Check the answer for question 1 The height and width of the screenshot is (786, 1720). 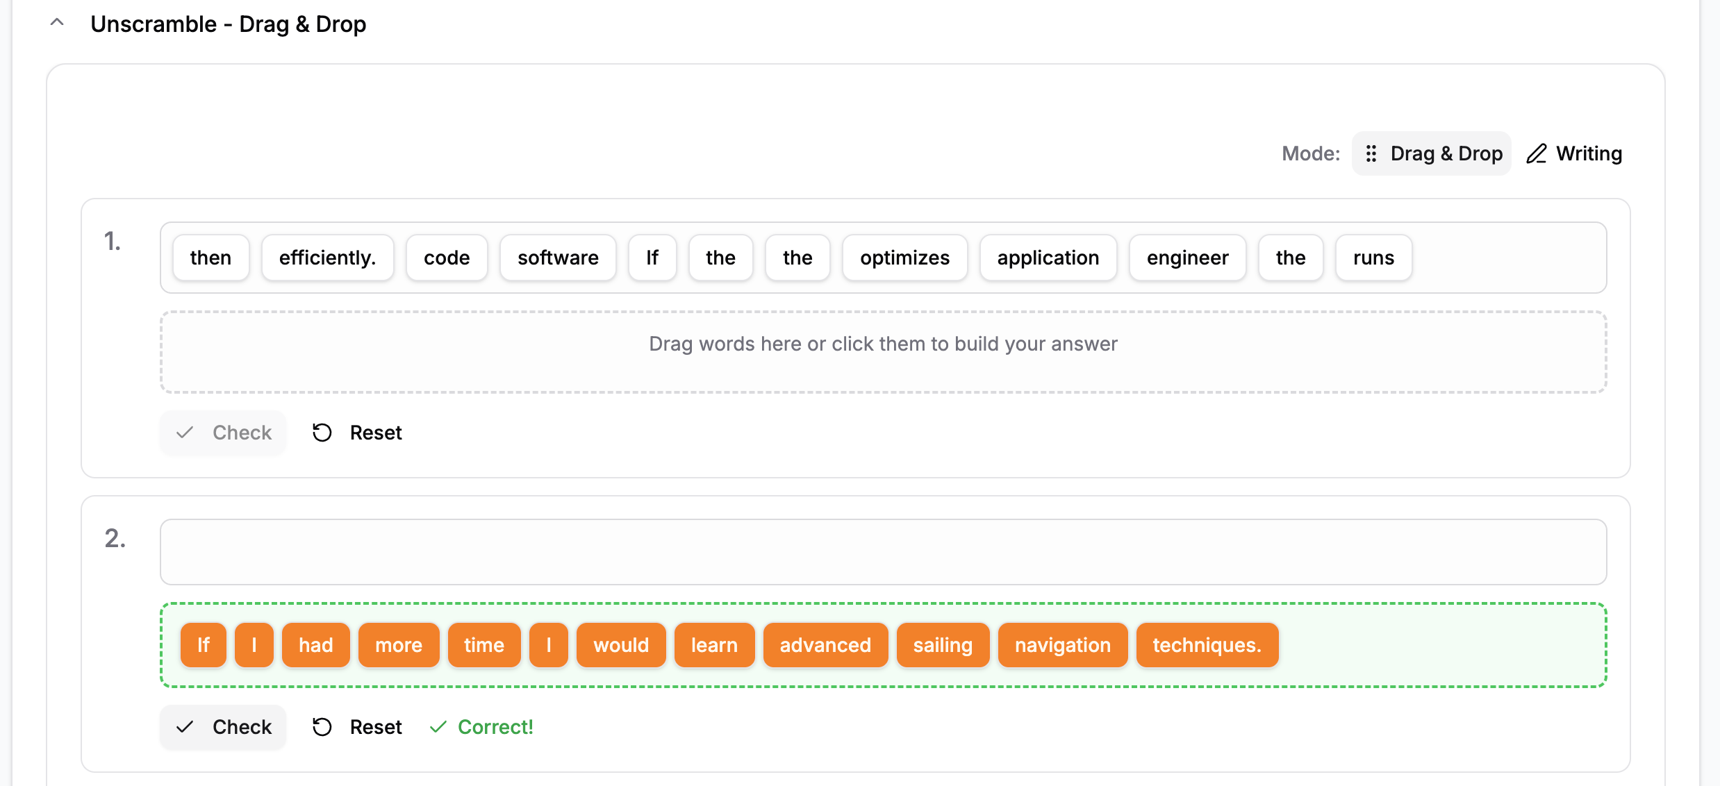click(x=223, y=433)
